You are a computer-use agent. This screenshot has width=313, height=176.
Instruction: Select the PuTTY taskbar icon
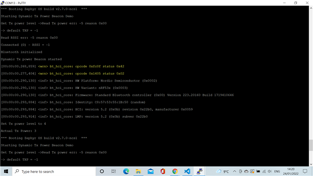point(199,171)
